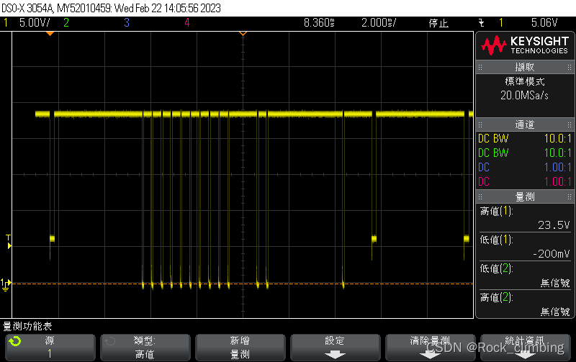The image size is (576, 362).
Task: Click the 高值(2) 無信號 measurement
Action: point(525,304)
